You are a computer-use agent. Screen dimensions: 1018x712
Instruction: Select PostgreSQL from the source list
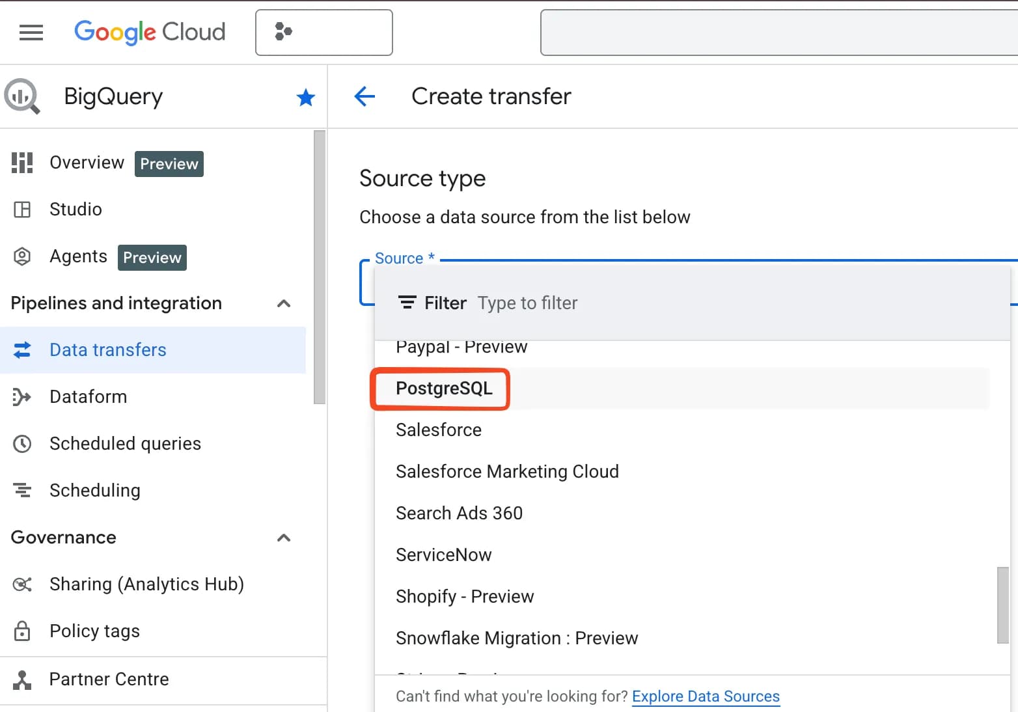(x=444, y=389)
